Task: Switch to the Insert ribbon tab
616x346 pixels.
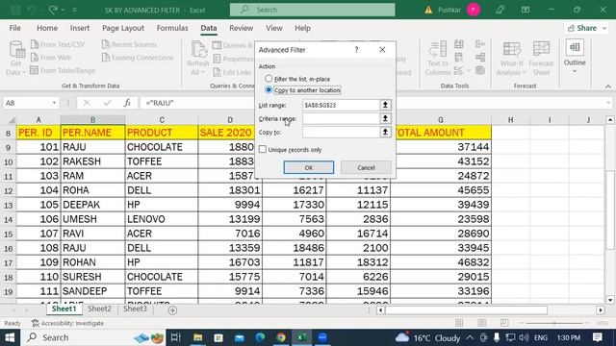Action: (80, 28)
